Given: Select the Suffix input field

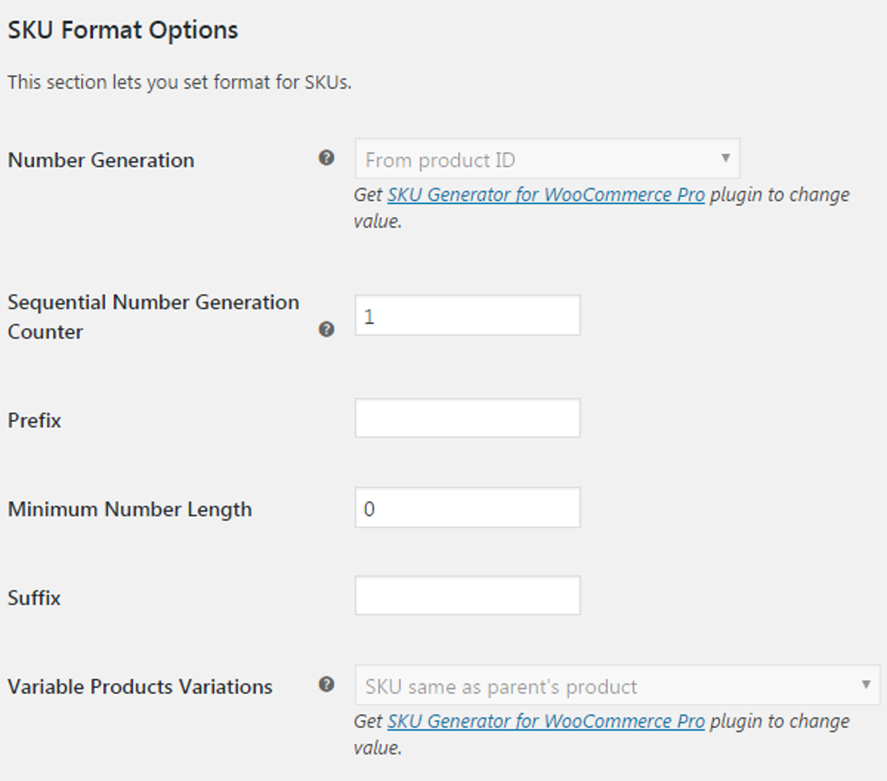Looking at the screenshot, I should click(467, 595).
